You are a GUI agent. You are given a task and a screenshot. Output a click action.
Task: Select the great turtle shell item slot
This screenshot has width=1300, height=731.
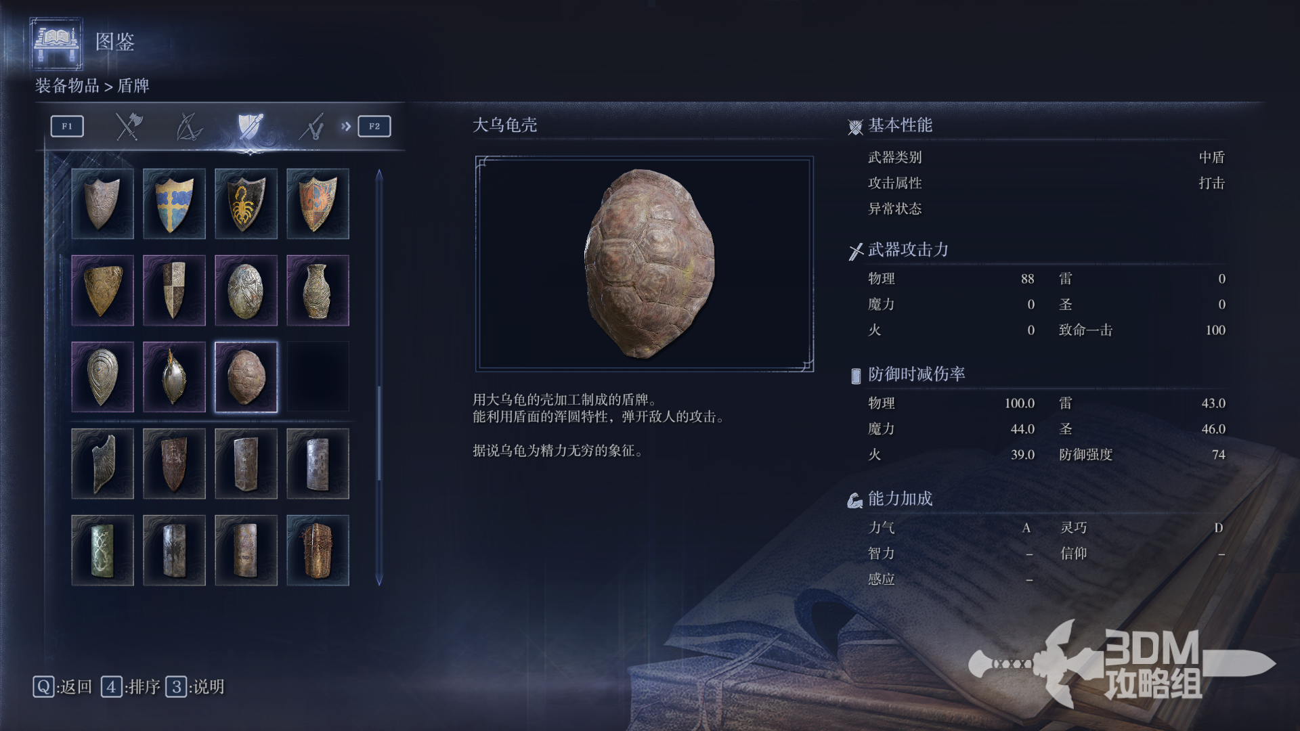click(x=246, y=377)
